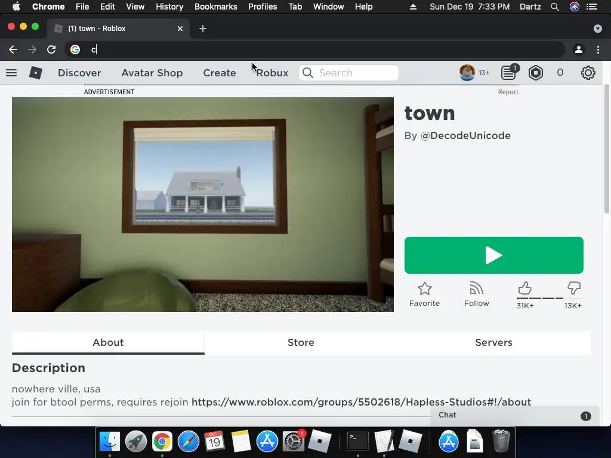This screenshot has height=458, width=611.
Task: Click the Follow feed icon
Action: (476, 288)
